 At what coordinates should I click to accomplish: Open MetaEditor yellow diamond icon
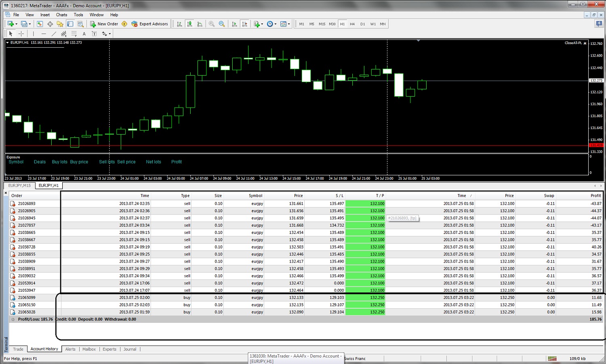point(124,24)
